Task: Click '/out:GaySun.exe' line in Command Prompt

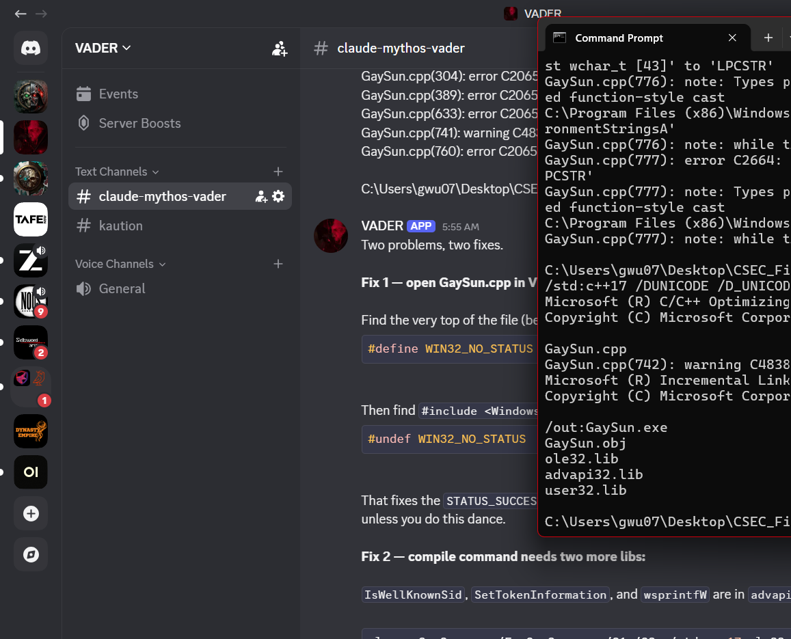Action: click(606, 428)
